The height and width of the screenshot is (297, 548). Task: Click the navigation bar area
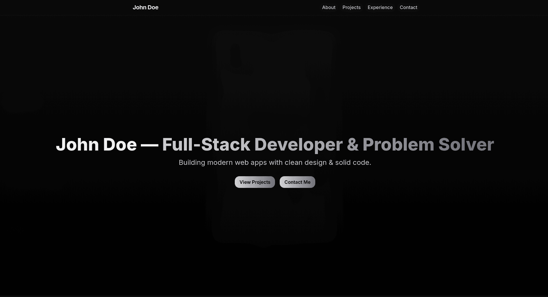click(233, 7)
